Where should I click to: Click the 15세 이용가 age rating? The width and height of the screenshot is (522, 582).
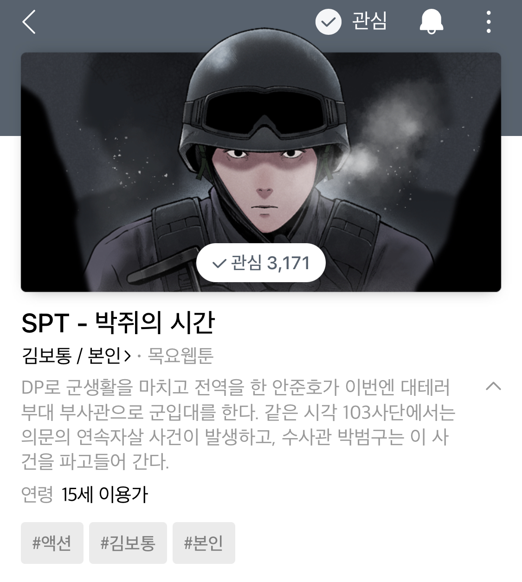point(105,495)
